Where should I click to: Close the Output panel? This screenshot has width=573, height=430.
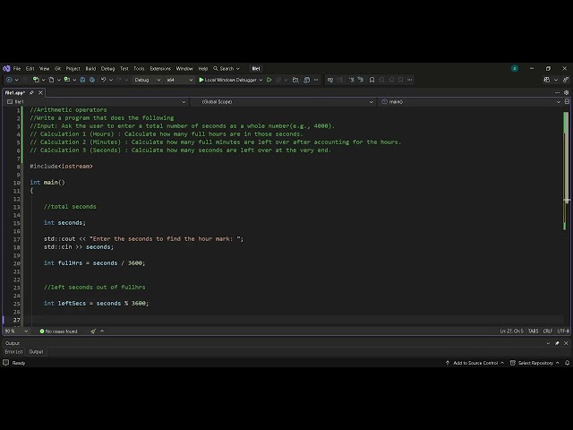coord(566,343)
